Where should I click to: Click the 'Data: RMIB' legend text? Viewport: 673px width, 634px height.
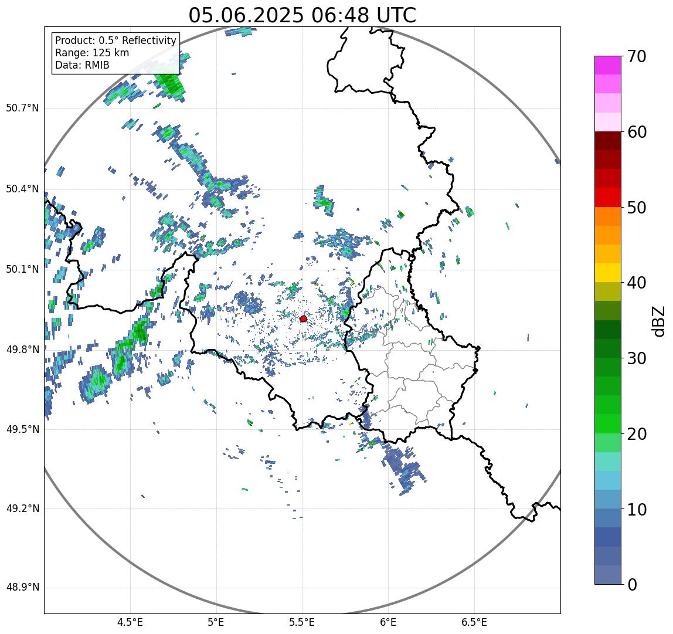point(83,65)
